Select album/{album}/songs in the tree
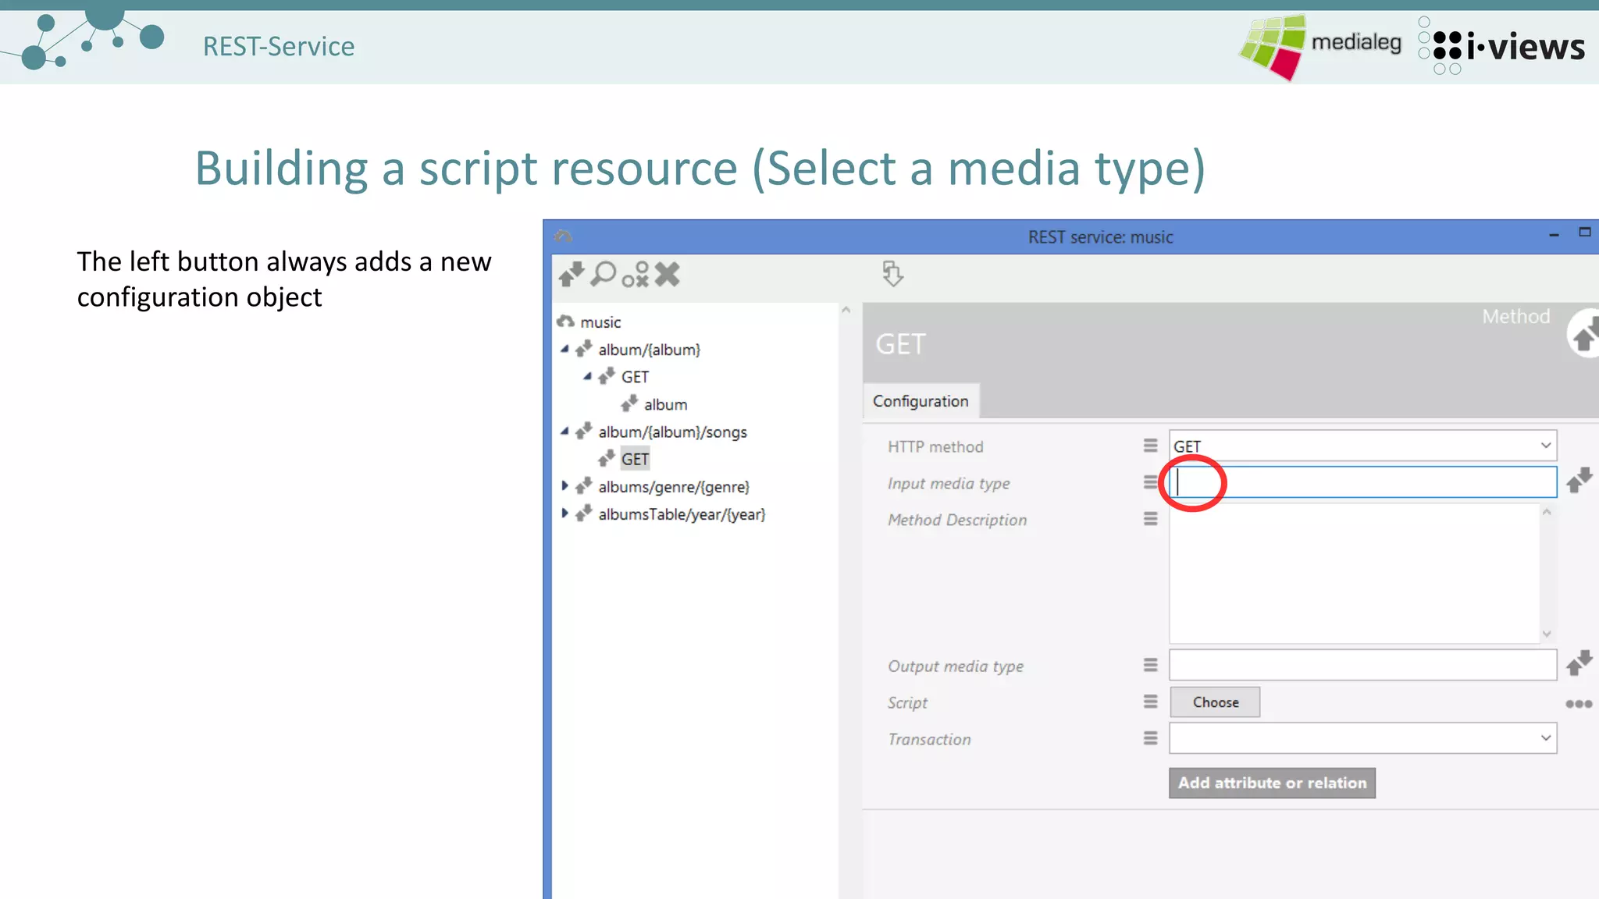This screenshot has height=899, width=1599. pyautogui.click(x=672, y=432)
